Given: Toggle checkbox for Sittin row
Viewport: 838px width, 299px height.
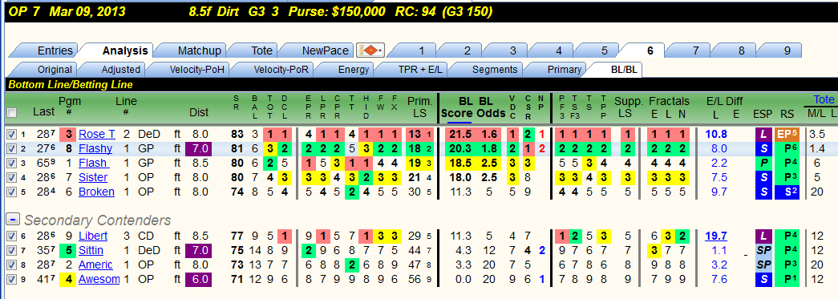Looking at the screenshot, I should click(x=12, y=250).
